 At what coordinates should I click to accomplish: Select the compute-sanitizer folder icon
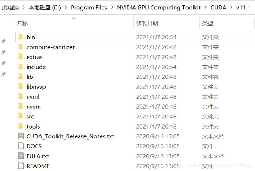coord(20,47)
